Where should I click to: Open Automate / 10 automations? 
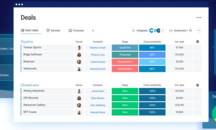[x=180, y=30]
